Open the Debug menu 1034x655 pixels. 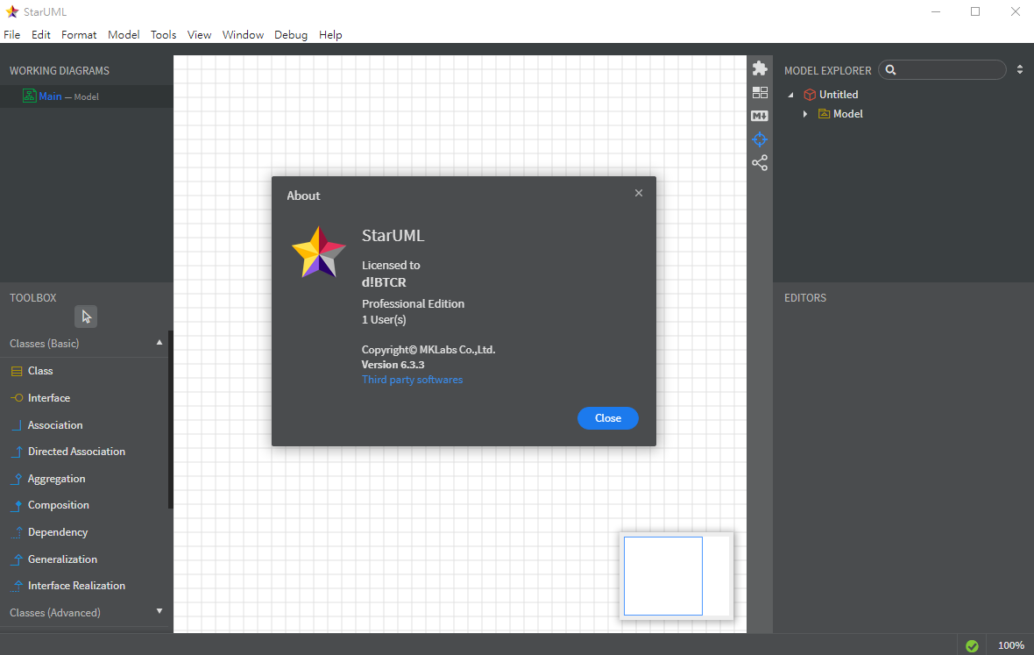291,35
